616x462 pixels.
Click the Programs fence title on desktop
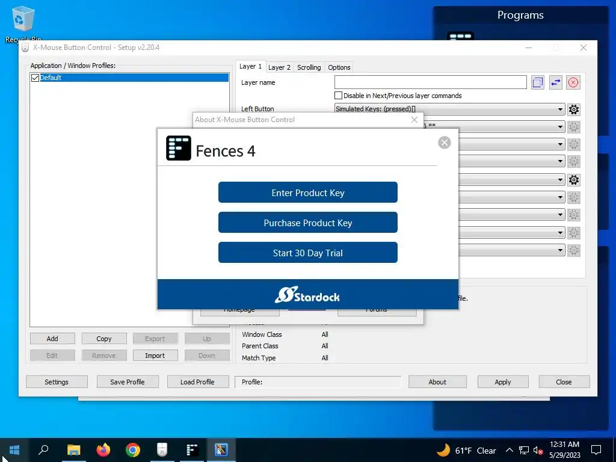pyautogui.click(x=520, y=15)
